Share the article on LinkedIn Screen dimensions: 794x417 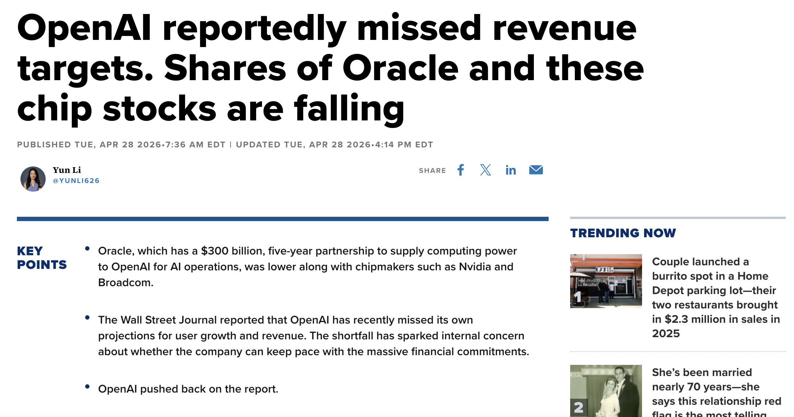511,170
